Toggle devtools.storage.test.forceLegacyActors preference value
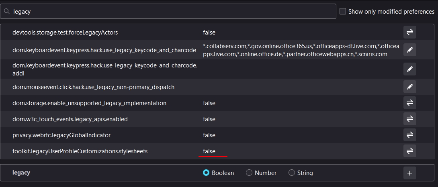 pos(409,32)
